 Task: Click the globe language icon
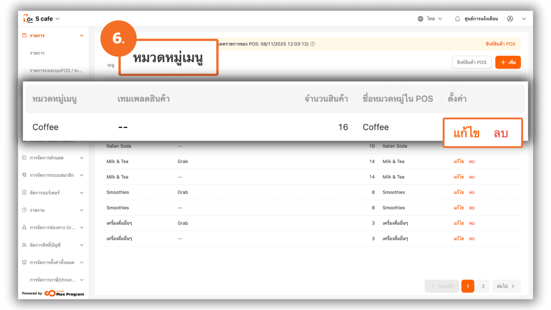[x=420, y=19]
